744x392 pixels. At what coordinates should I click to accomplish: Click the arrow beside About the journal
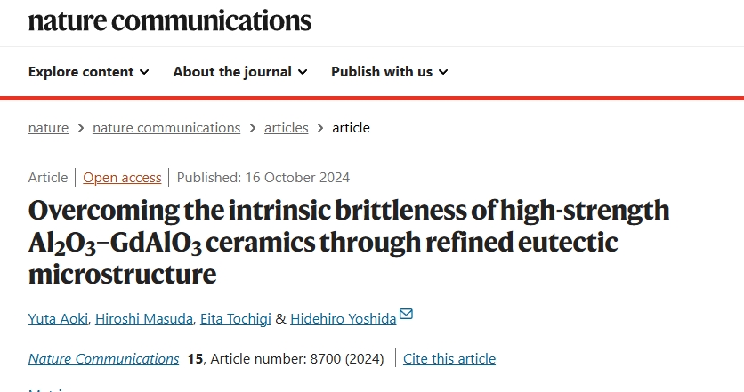(303, 72)
